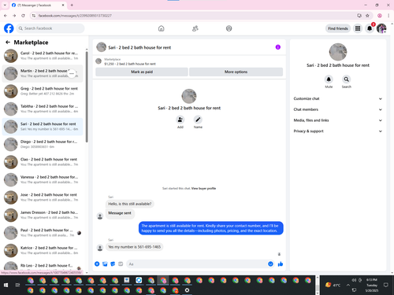
Task: Open the Friends icon in top navigation
Action: pos(195,28)
